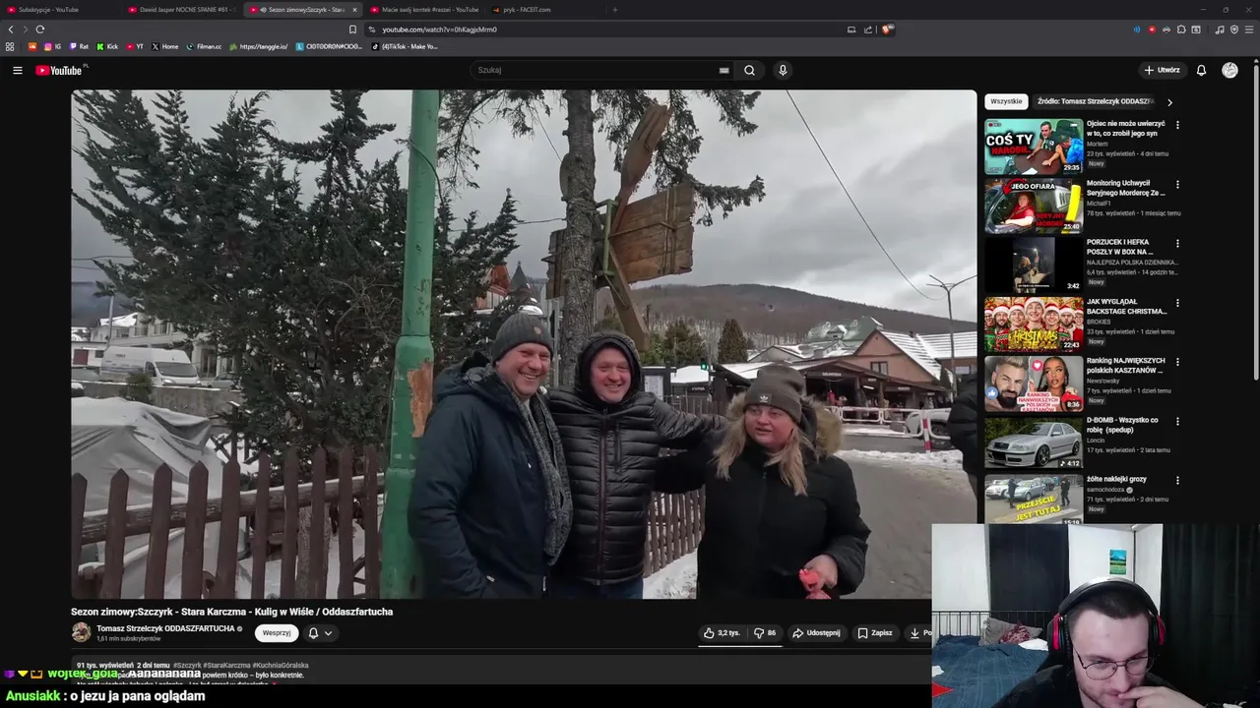Start voice search with the microphone icon
The width and height of the screenshot is (1260, 708).
(x=783, y=70)
